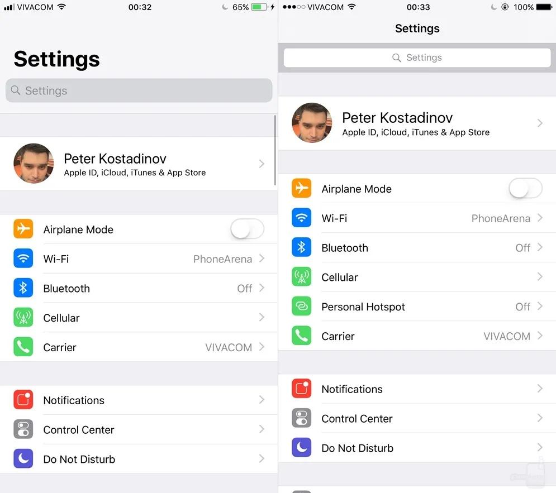Tap the signal dots in right status bar
The width and height of the screenshot is (556, 493).
coord(294,7)
